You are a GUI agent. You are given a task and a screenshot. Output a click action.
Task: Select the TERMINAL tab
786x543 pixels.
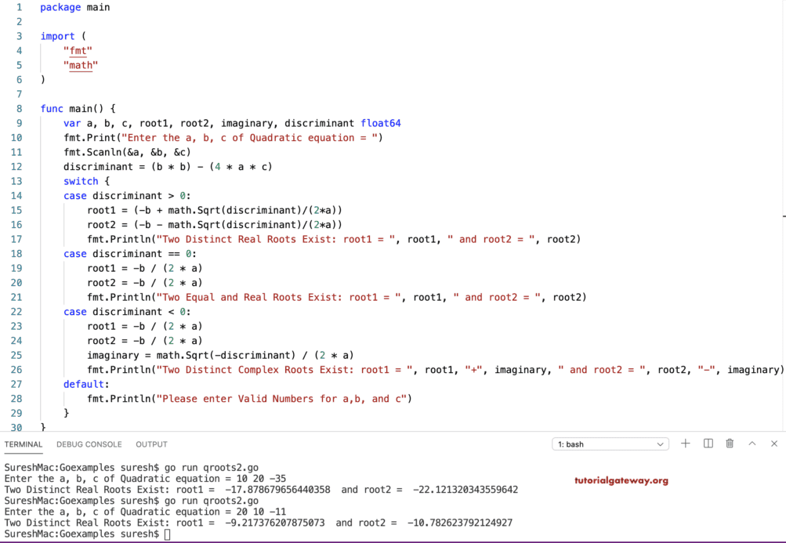coord(24,444)
